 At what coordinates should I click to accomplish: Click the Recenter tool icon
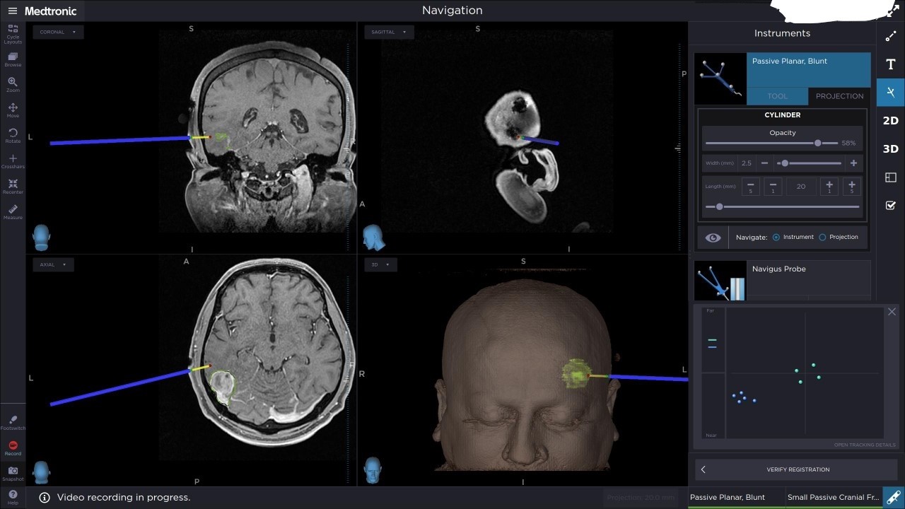[13, 185]
